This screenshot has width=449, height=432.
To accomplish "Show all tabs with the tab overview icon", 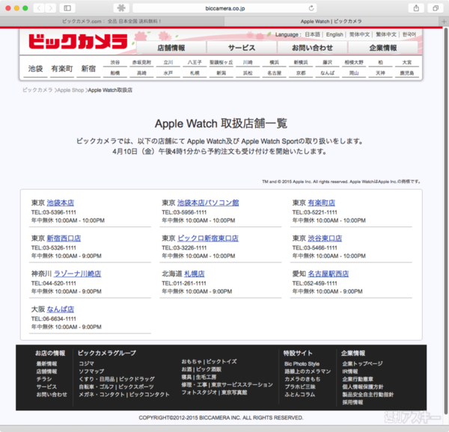I will (436, 8).
